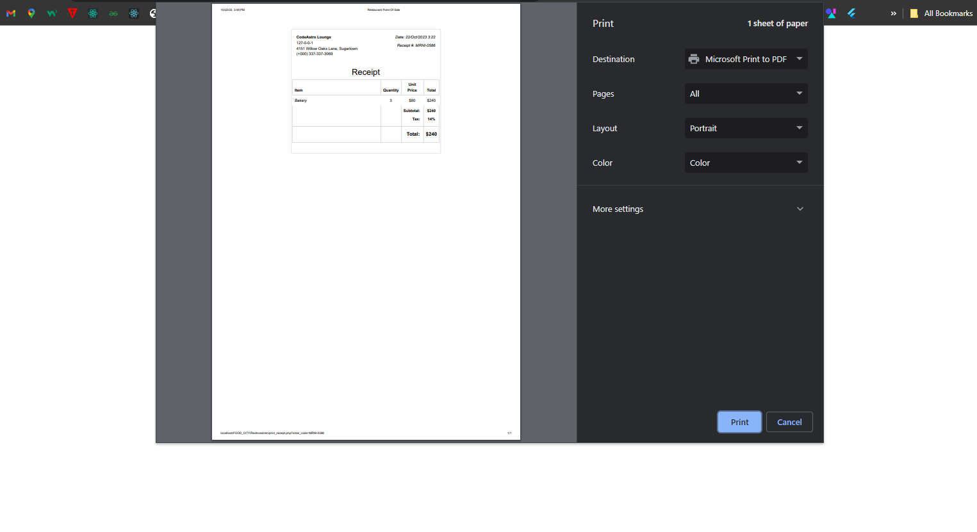Image resolution: width=977 pixels, height=532 pixels.
Task: Show hidden bookmarks with the chevron overflow button
Action: coord(893,13)
